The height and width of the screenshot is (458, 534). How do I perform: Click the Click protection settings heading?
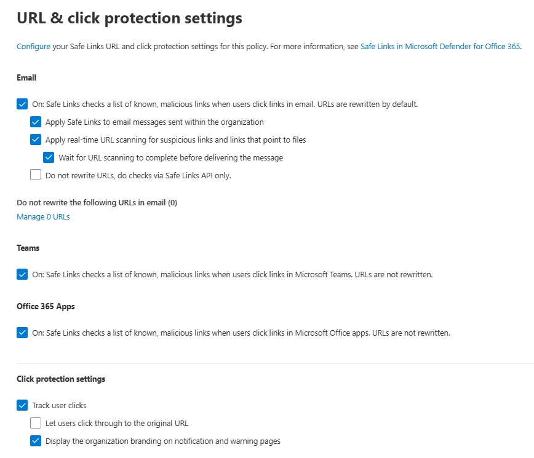[x=61, y=379]
